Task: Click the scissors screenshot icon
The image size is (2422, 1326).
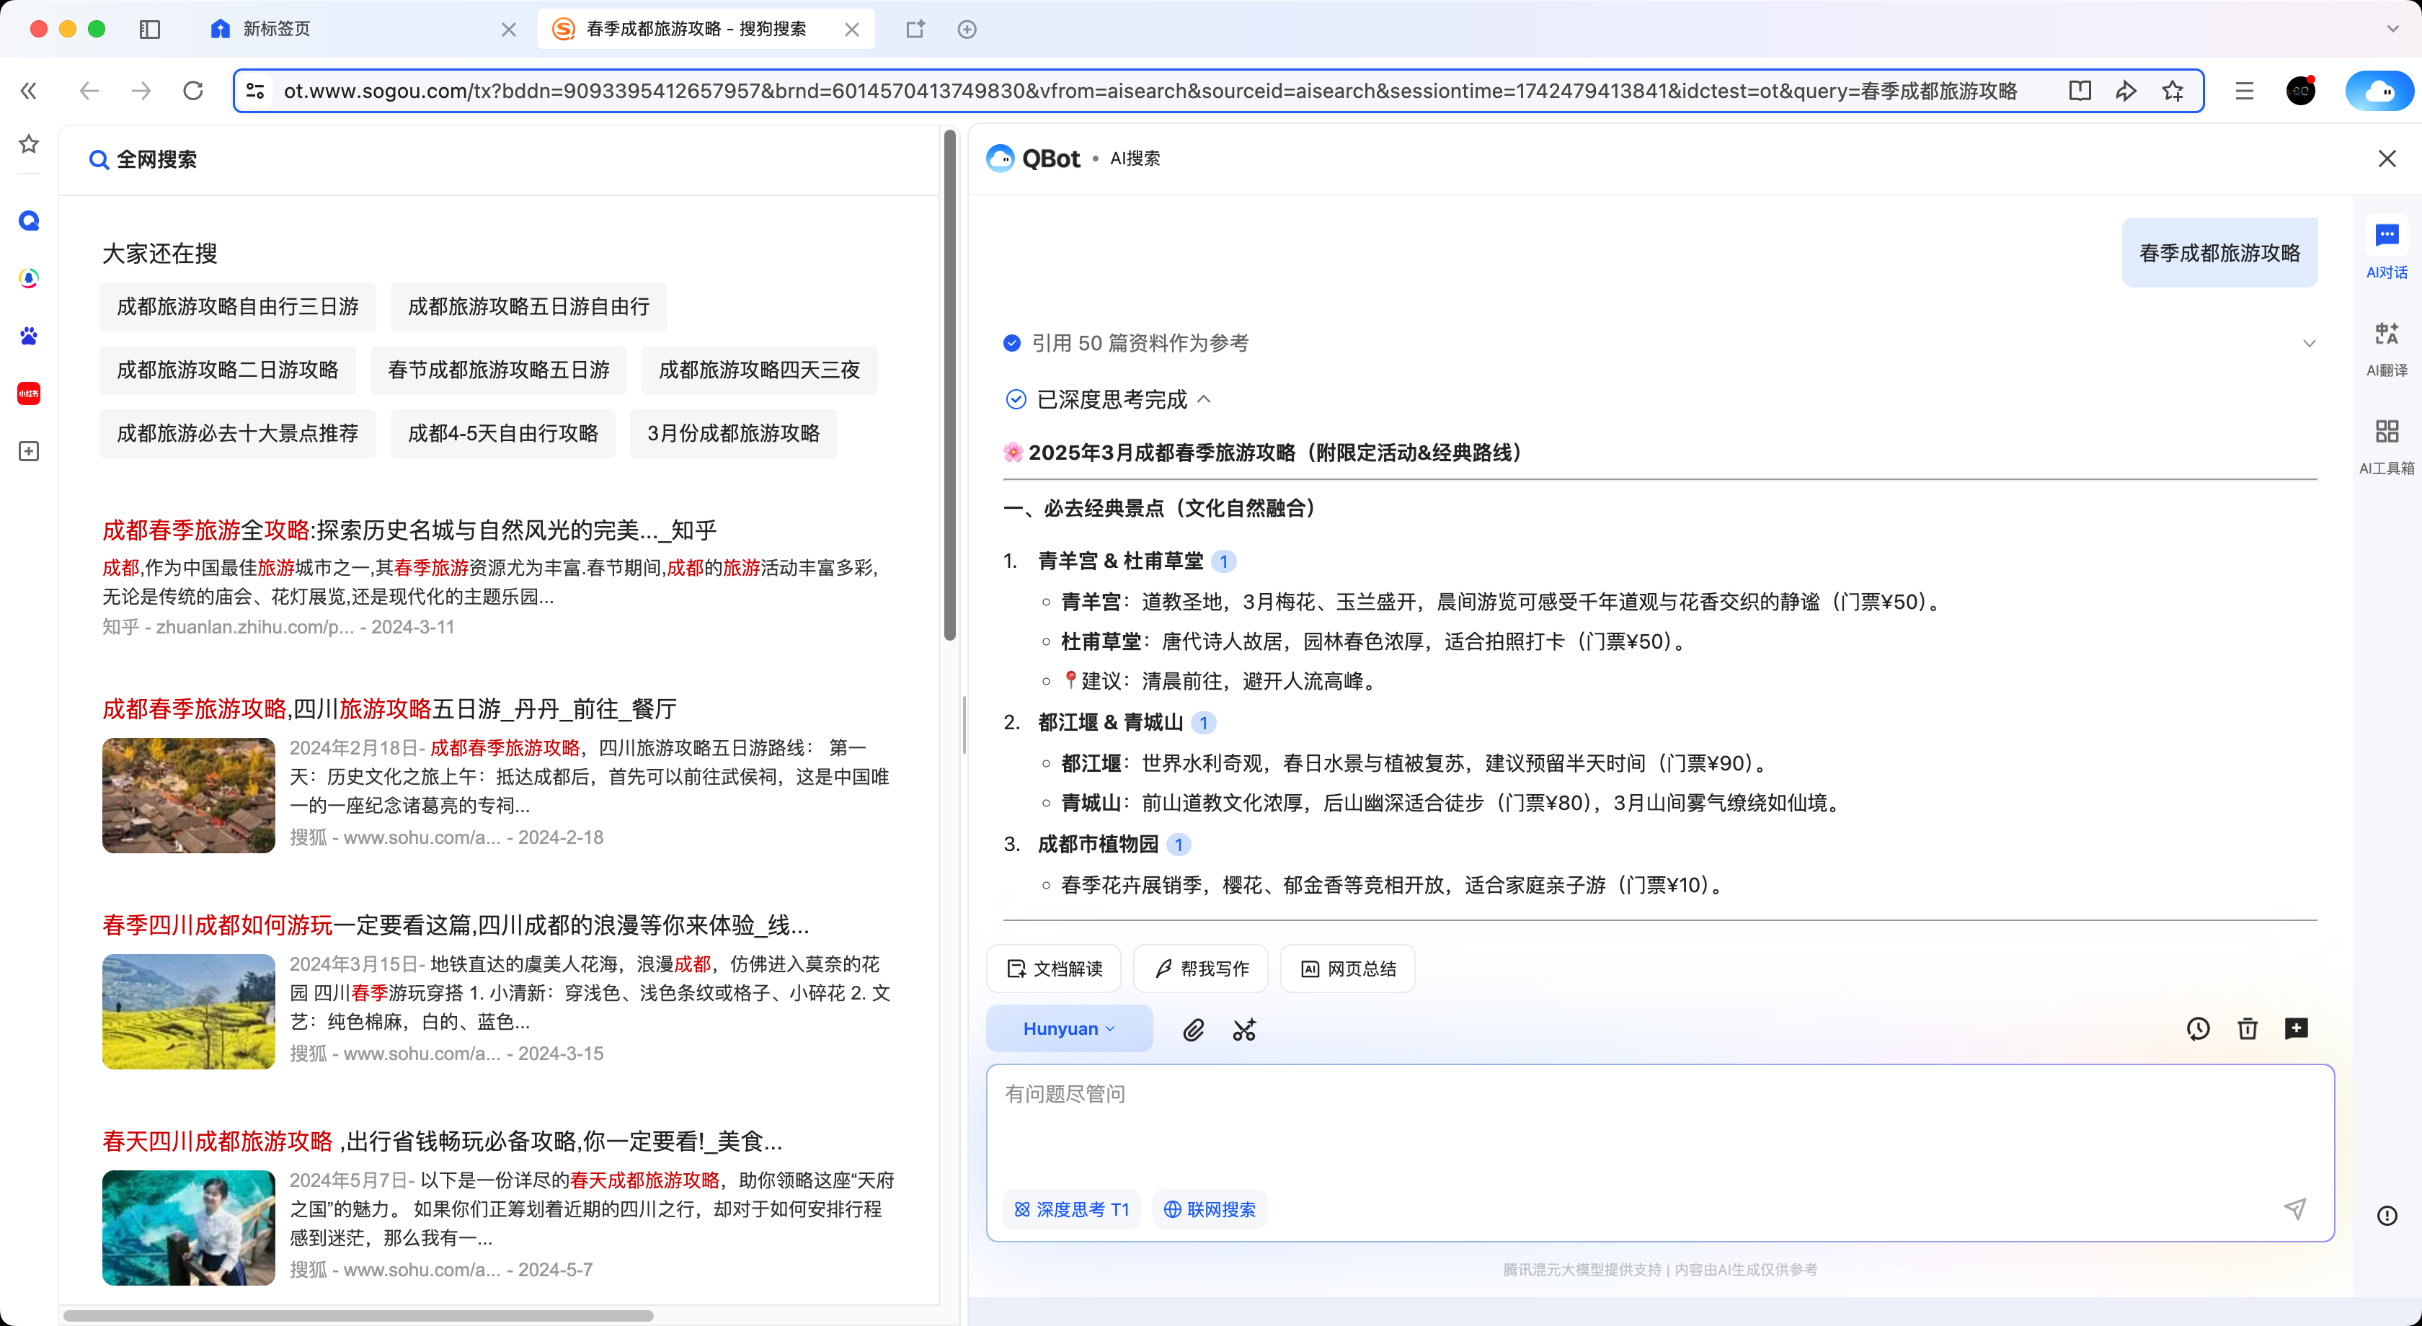Action: [1244, 1029]
